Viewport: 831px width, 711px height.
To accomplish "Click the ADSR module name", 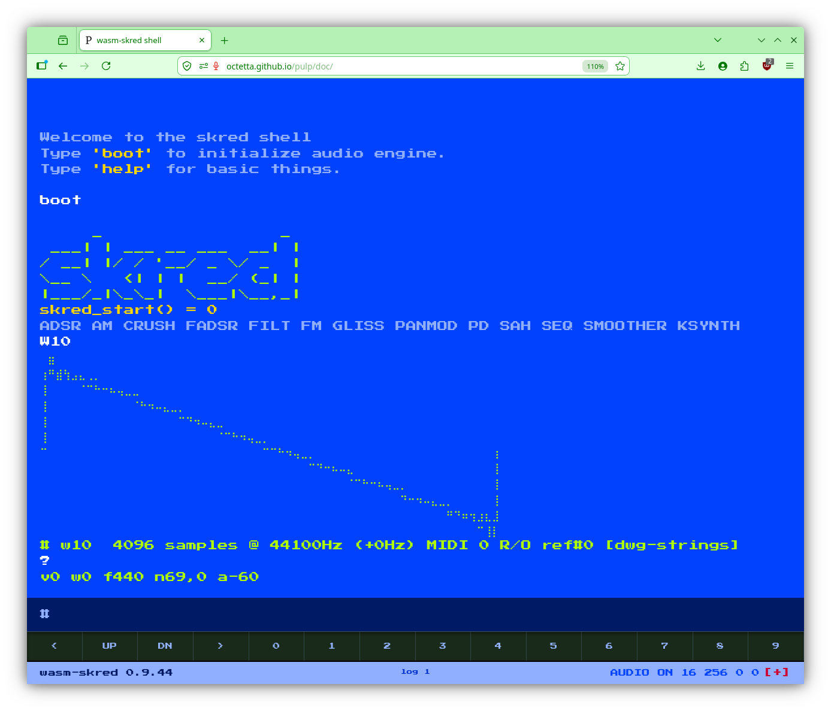I will pyautogui.click(x=60, y=325).
